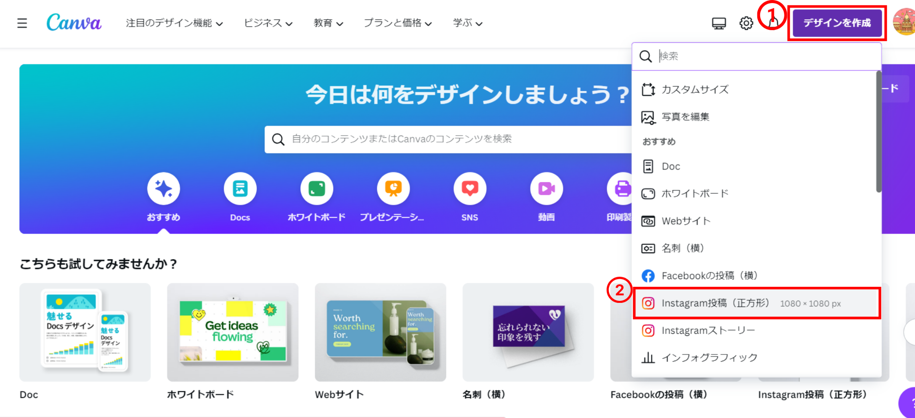The height and width of the screenshot is (418, 915).
Task: Expand the 注目のデザイン機能 dropdown
Action: pyautogui.click(x=174, y=23)
